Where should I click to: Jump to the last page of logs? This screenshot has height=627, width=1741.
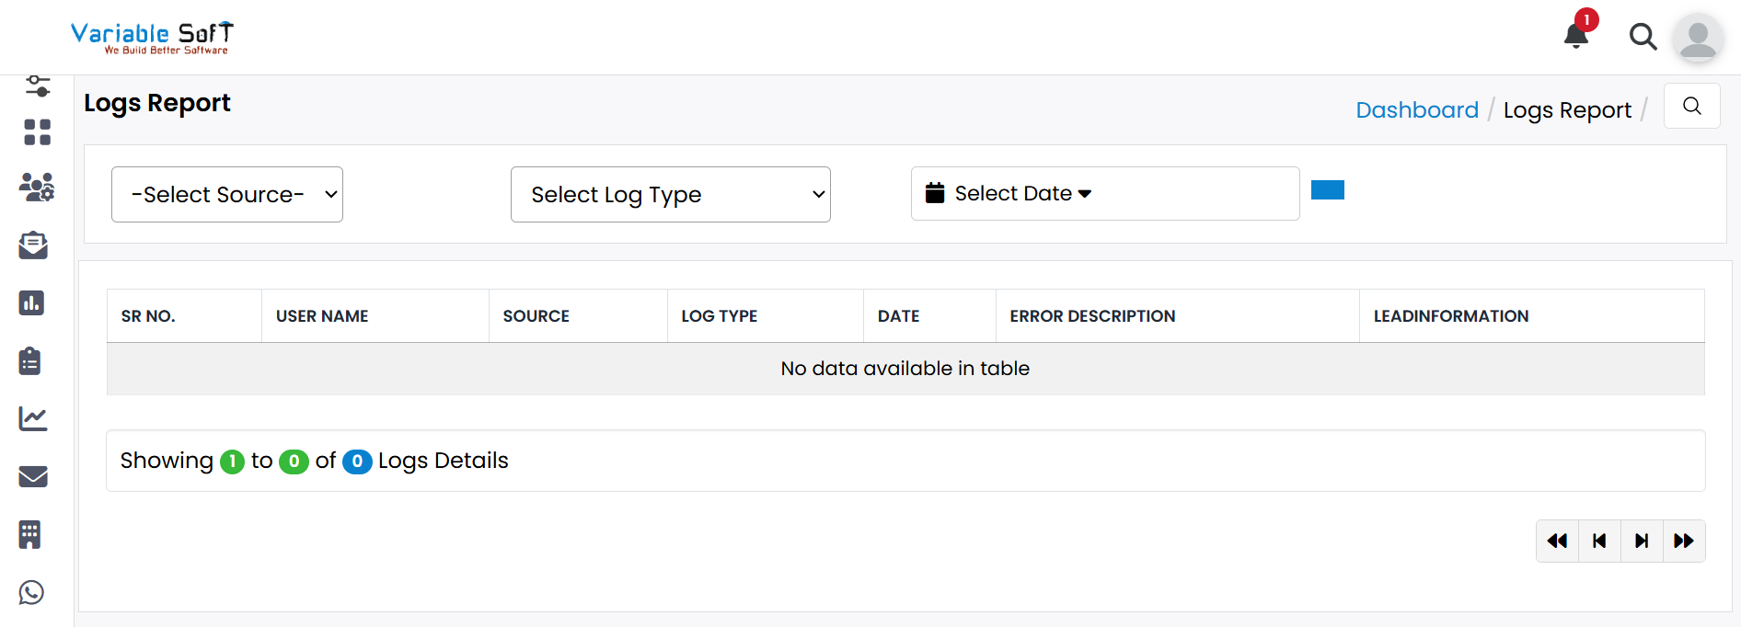[x=1683, y=541]
